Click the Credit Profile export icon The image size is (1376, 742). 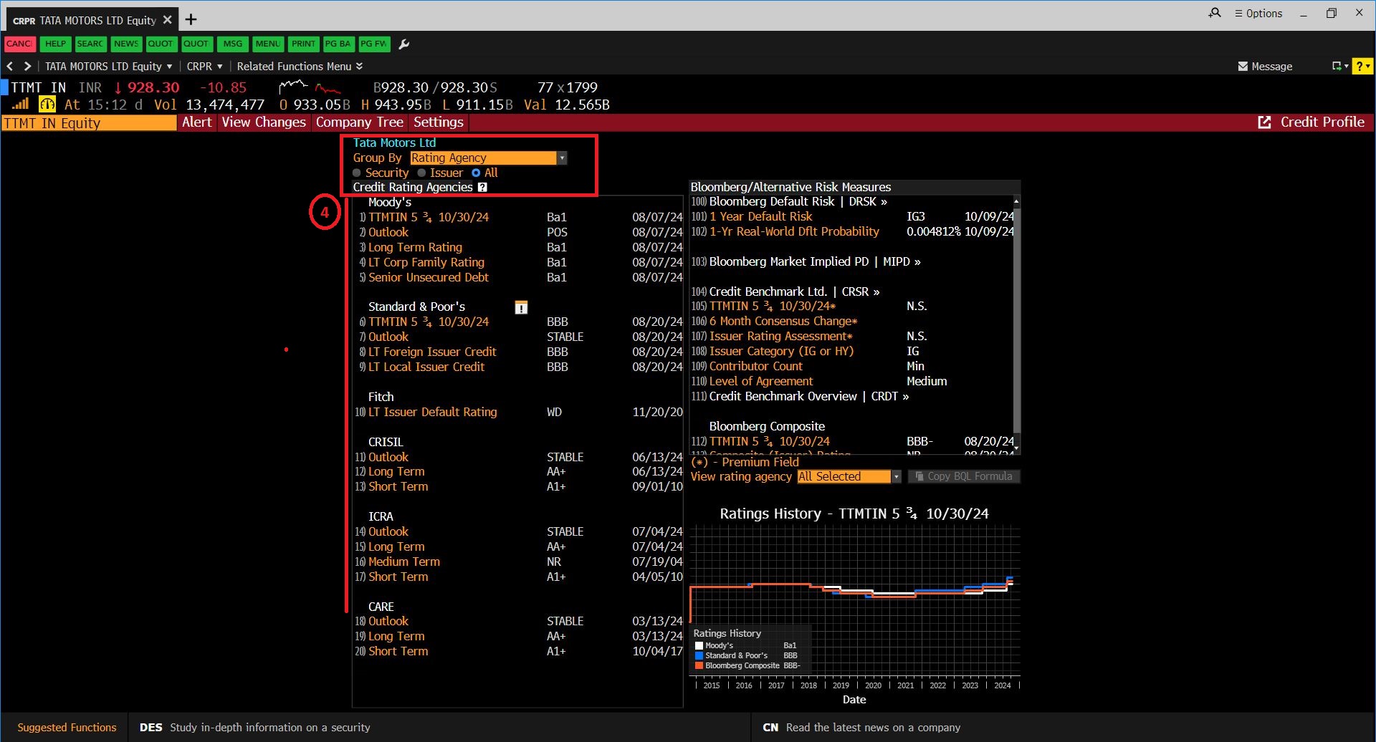1264,122
